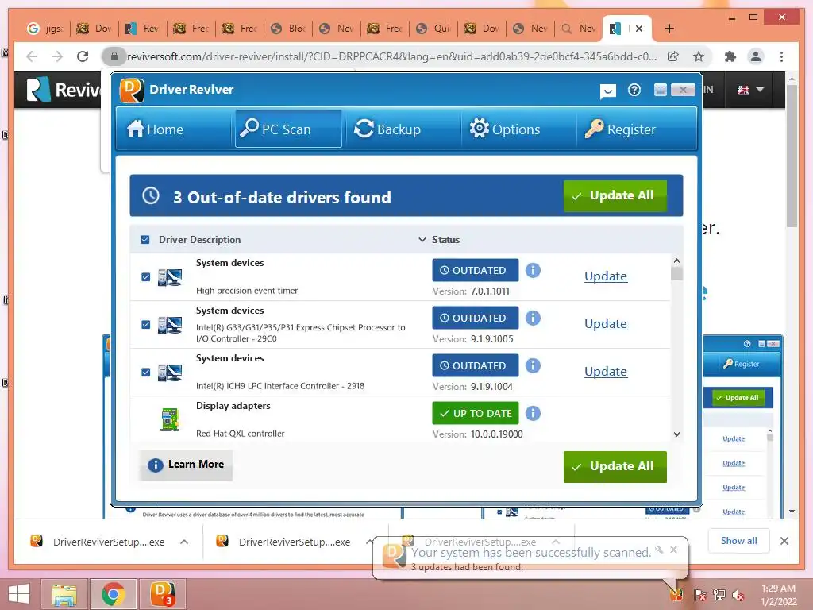Image resolution: width=813 pixels, height=610 pixels.
Task: Click the High precision event timer device icon
Action: (x=170, y=277)
